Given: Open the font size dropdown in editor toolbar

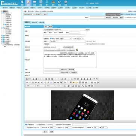Looking at the screenshot, I should click(59, 86).
